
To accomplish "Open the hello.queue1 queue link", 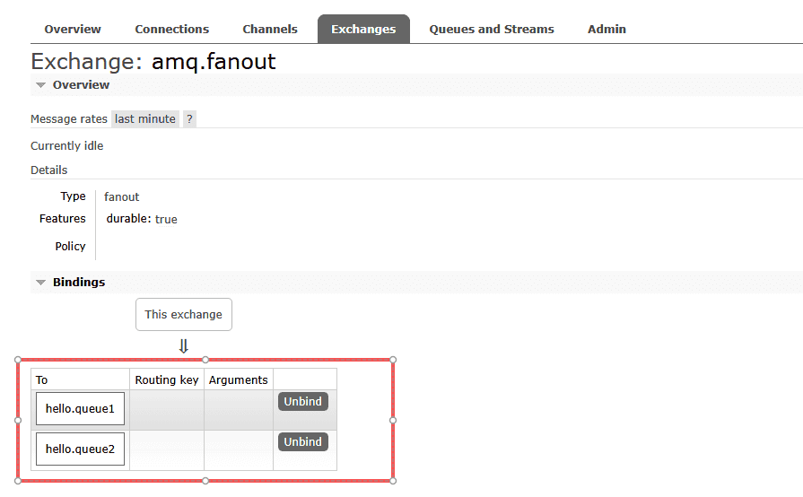I will (x=80, y=409).
